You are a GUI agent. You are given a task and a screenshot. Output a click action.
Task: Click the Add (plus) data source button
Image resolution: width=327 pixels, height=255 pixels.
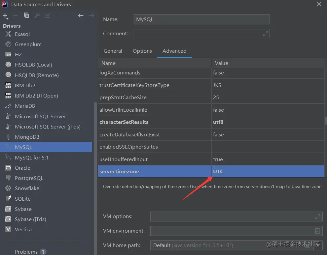(x=5, y=16)
